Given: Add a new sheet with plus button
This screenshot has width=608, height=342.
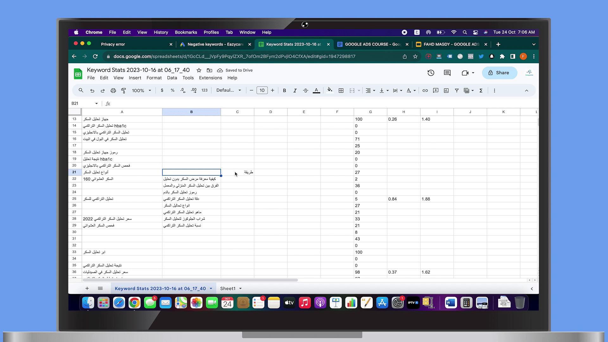Looking at the screenshot, I should click(x=87, y=288).
